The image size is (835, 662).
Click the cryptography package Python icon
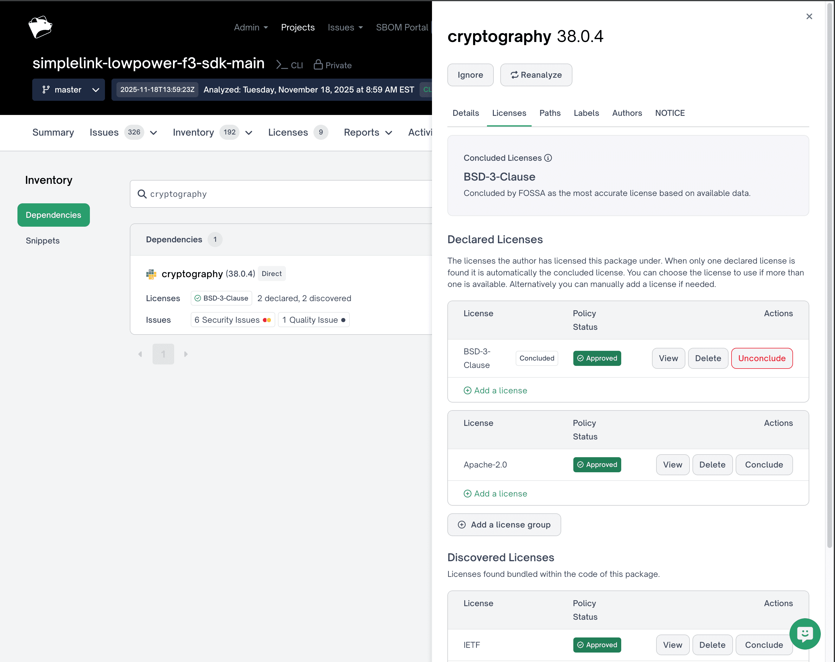pyautogui.click(x=151, y=274)
